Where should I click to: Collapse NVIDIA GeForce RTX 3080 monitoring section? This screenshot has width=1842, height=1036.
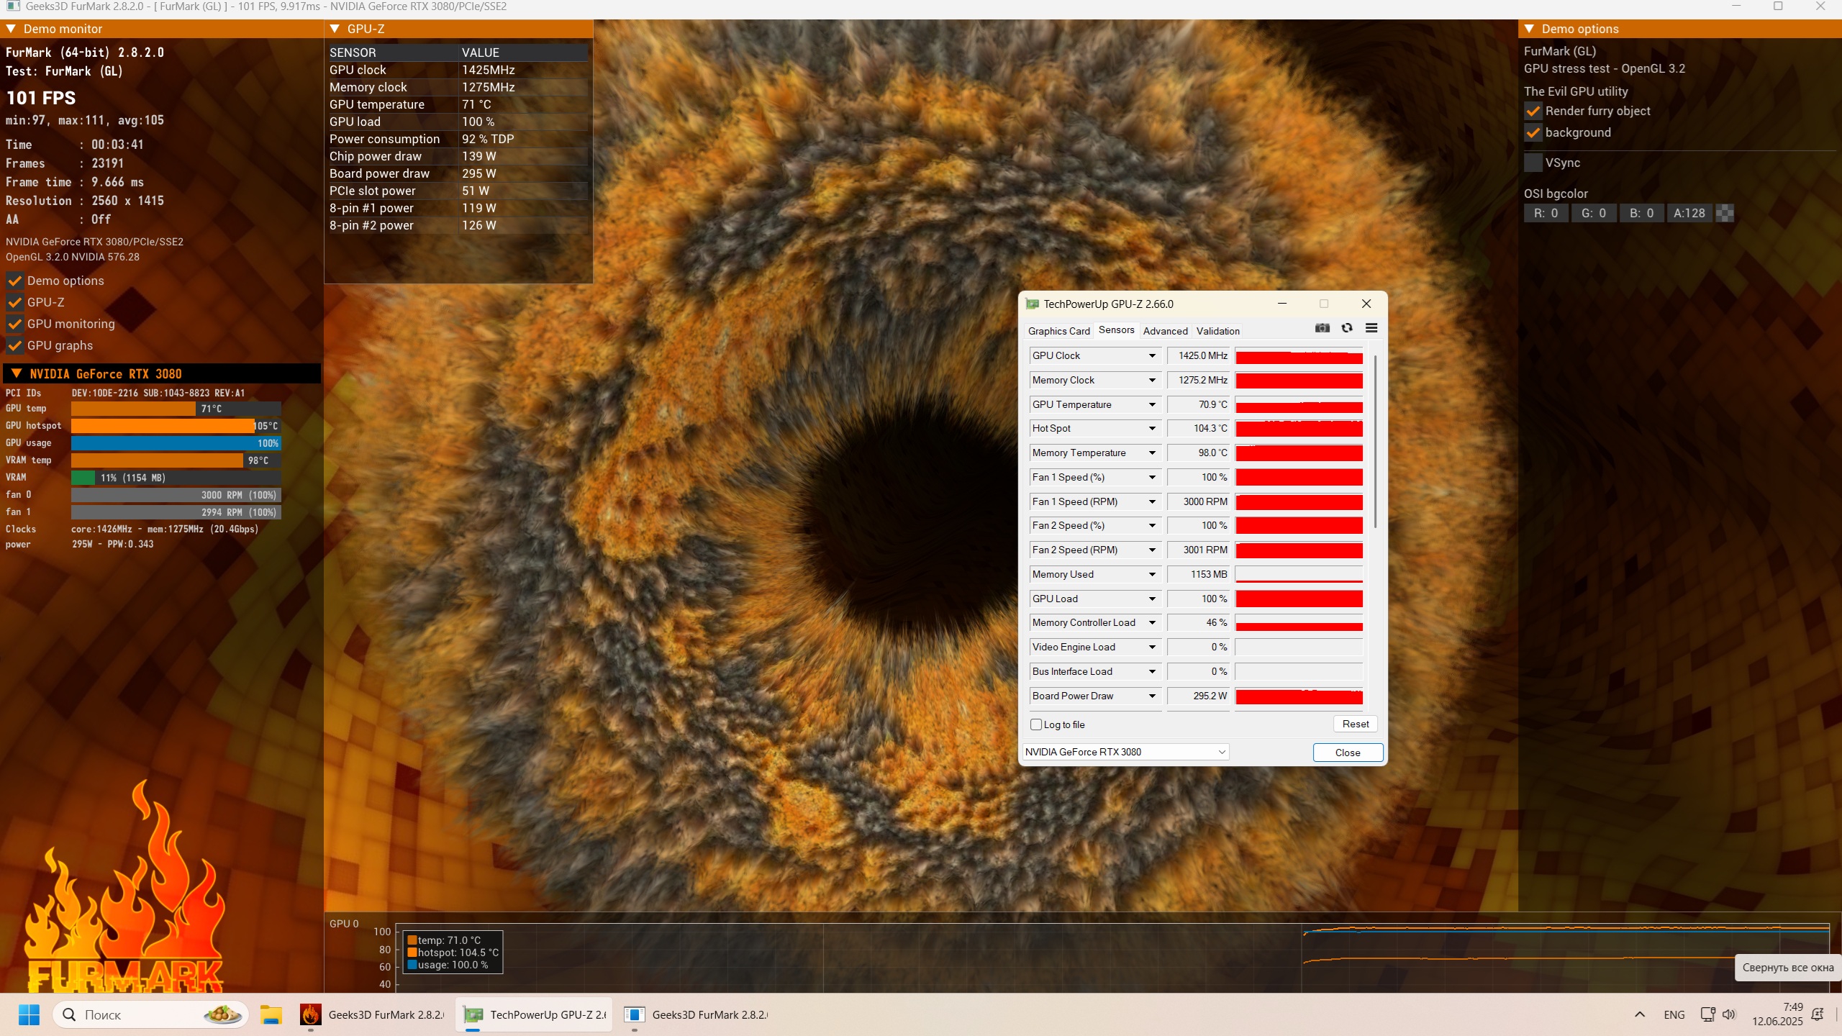point(17,373)
